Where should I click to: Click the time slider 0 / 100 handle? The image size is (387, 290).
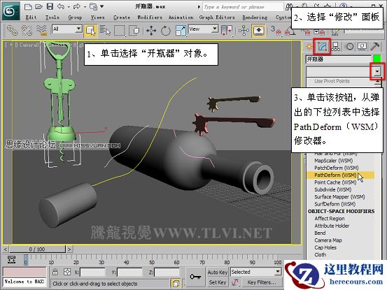[x=37, y=249]
